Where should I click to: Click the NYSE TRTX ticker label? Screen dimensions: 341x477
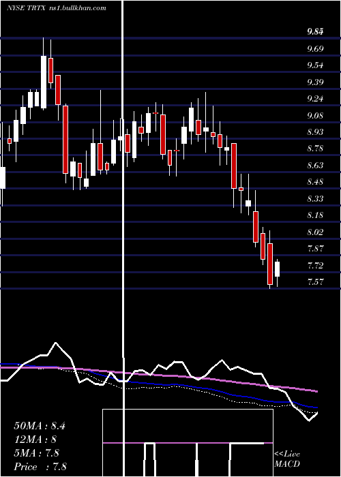coord(26,8)
